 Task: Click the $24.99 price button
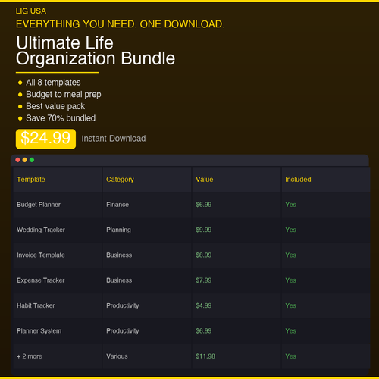[45, 139]
